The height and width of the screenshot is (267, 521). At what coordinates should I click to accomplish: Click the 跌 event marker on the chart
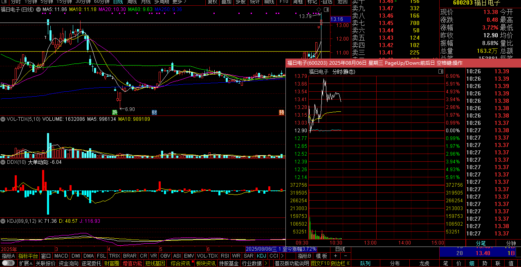click(115, 112)
